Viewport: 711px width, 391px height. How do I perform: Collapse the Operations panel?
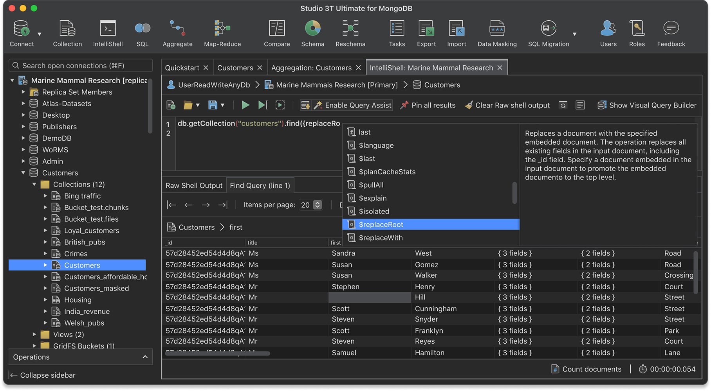click(x=145, y=357)
